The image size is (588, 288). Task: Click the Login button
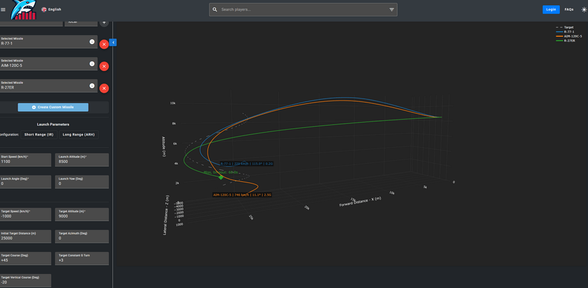[551, 9]
